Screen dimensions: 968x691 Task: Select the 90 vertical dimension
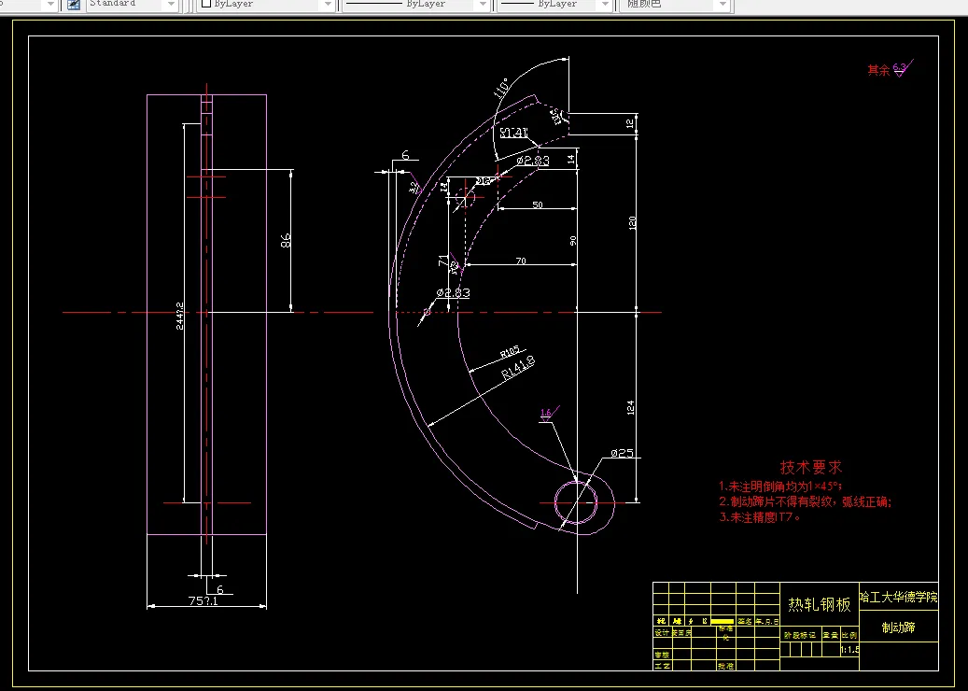pyautogui.click(x=573, y=241)
